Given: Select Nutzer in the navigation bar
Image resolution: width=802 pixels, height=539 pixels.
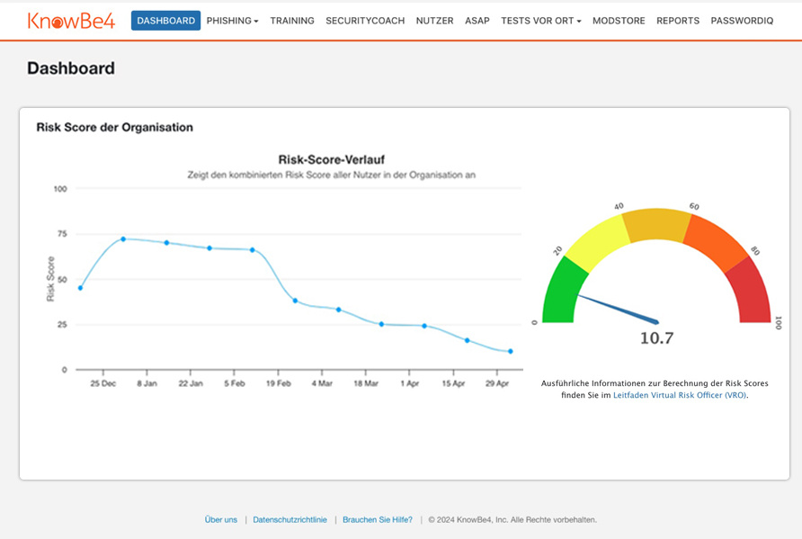Looking at the screenshot, I should coord(435,21).
